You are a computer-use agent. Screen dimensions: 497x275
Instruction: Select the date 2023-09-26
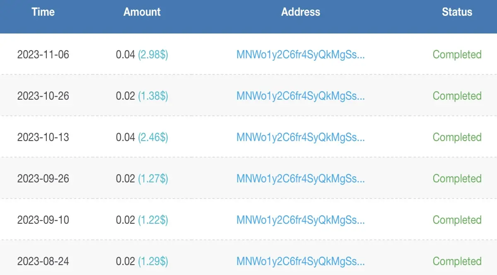click(43, 179)
